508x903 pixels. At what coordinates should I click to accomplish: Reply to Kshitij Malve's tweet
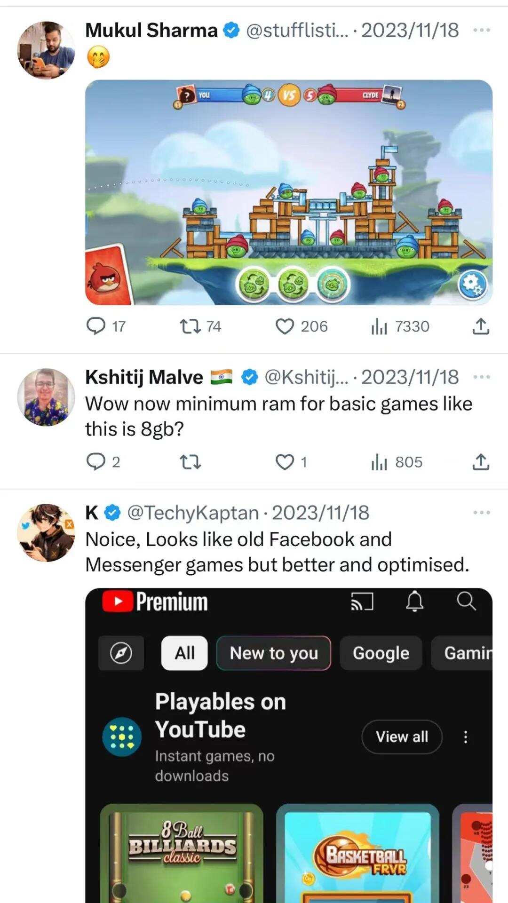click(x=96, y=462)
